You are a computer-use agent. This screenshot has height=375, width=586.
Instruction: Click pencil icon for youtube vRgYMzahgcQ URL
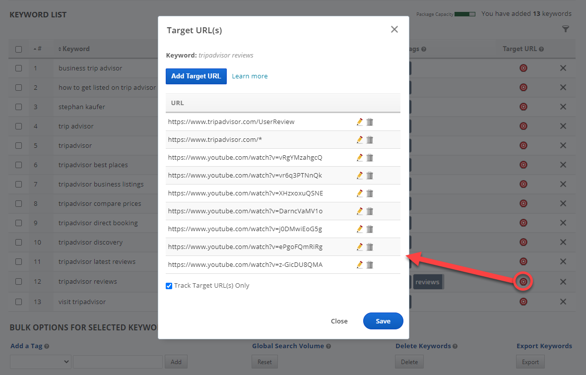360,158
